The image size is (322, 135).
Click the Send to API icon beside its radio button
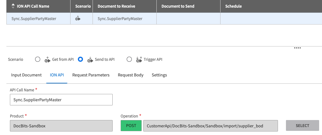pos(90,59)
